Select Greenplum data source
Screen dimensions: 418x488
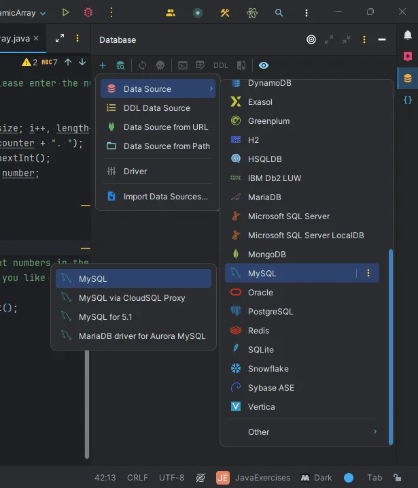[302, 120]
